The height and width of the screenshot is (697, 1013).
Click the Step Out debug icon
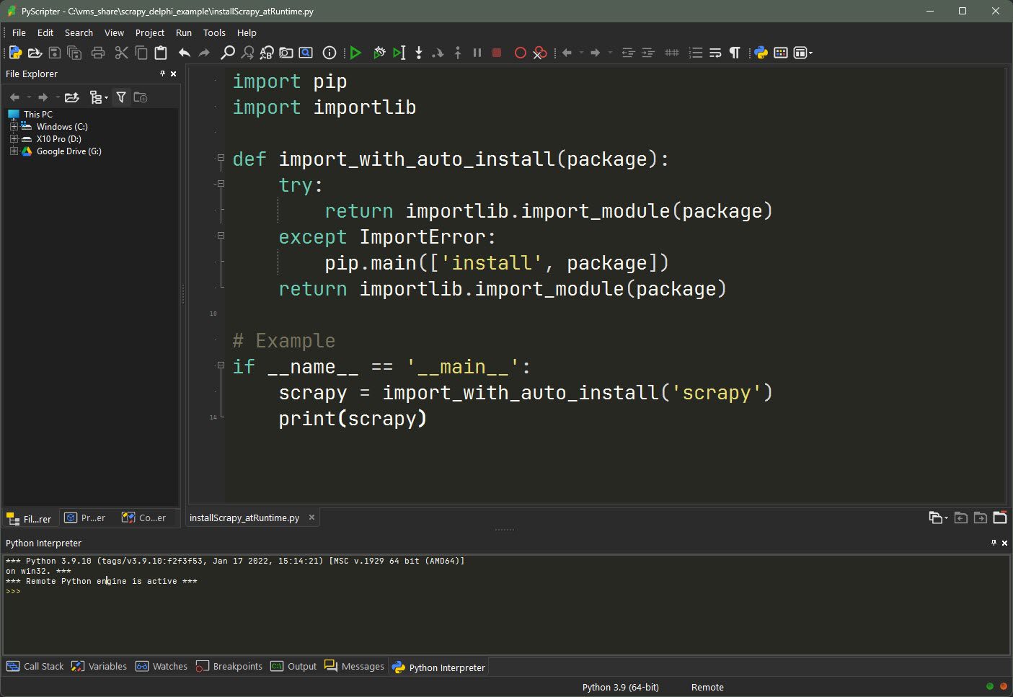(457, 53)
